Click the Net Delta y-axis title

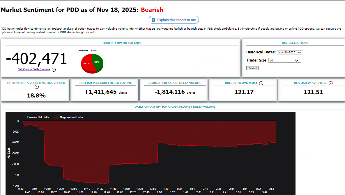[x=8, y=153]
